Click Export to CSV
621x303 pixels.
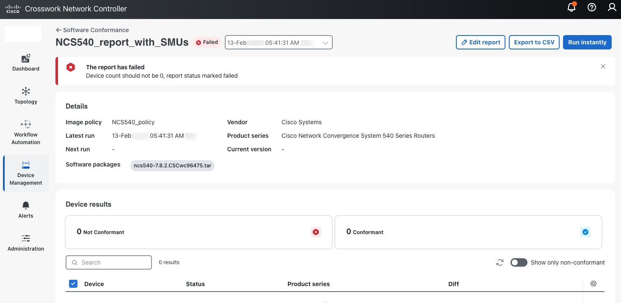tap(534, 42)
